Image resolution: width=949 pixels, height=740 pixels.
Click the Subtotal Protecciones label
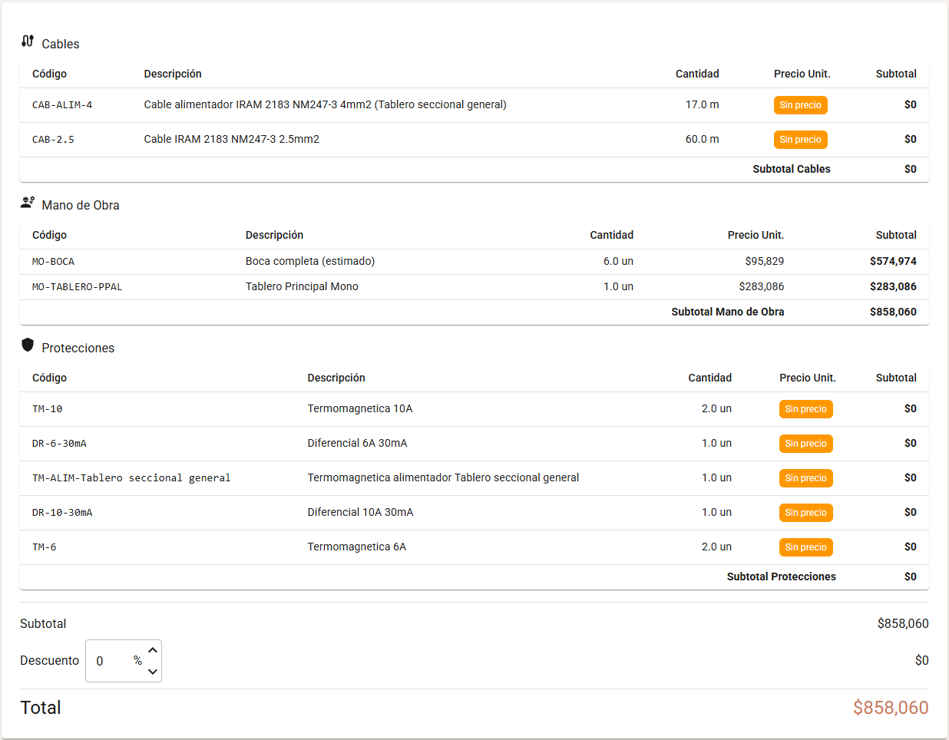pos(781,576)
